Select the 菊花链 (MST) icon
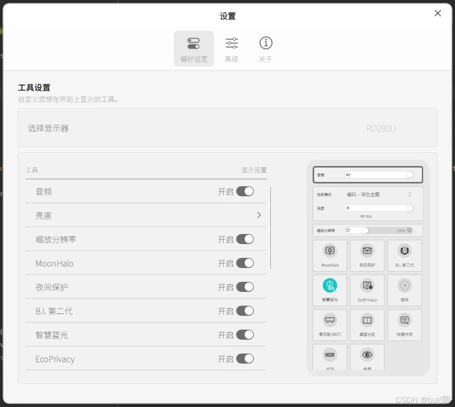The height and width of the screenshot is (407, 455). [330, 320]
